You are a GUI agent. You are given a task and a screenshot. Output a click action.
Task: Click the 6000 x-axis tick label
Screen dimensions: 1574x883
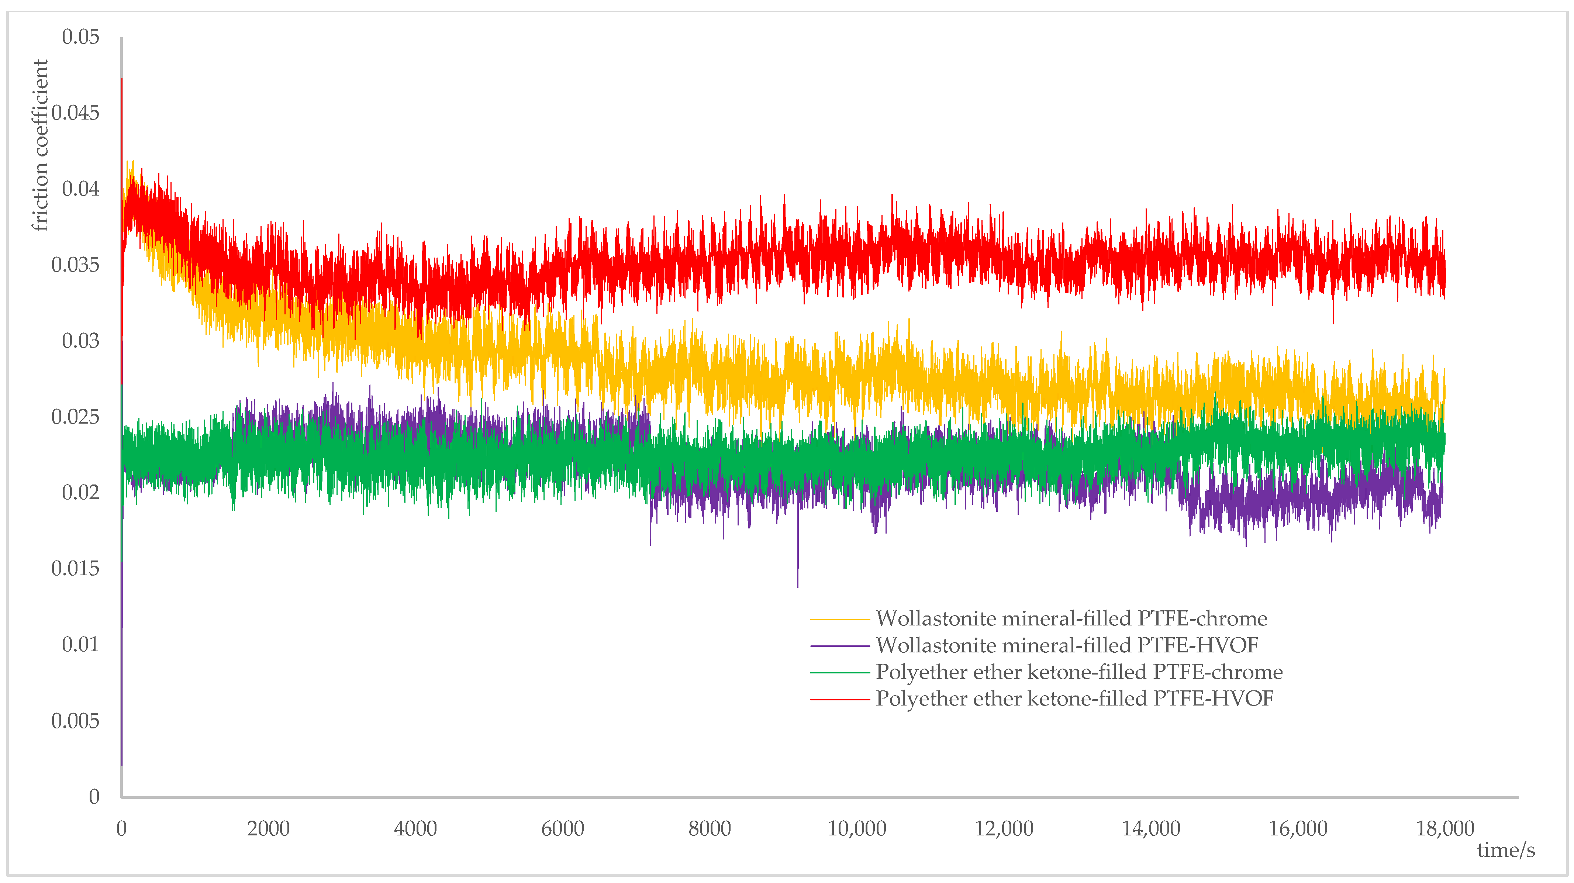pyautogui.click(x=562, y=829)
